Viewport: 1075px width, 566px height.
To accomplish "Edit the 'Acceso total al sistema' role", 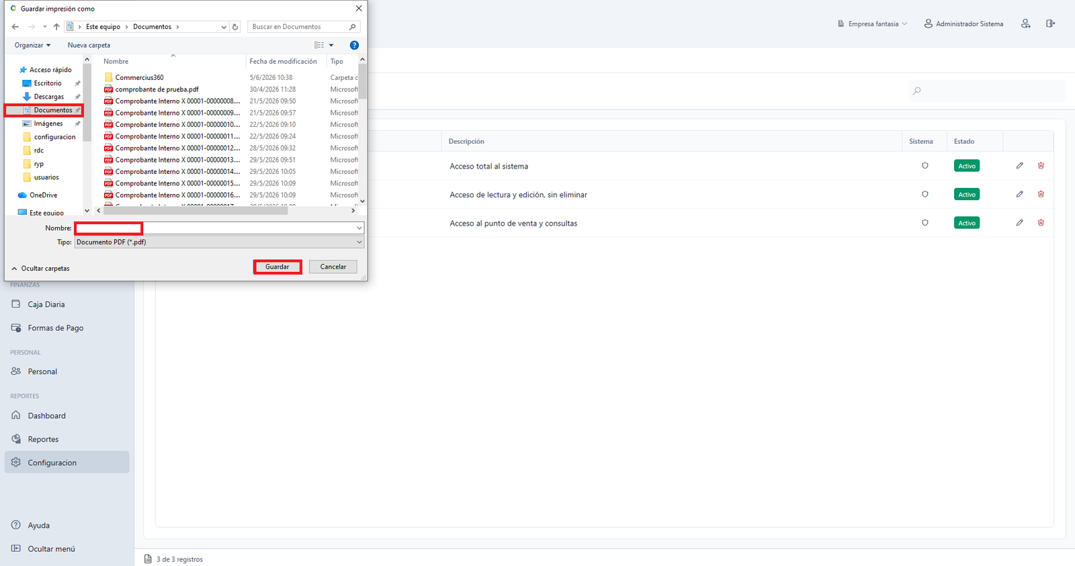I will [x=1019, y=166].
